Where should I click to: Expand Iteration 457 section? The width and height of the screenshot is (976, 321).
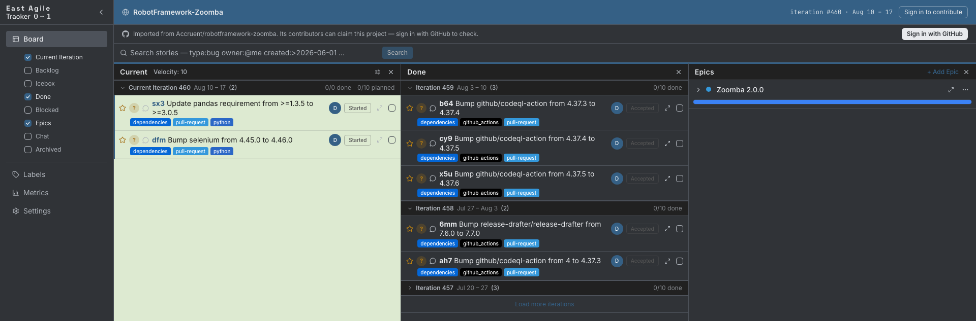[x=410, y=288]
